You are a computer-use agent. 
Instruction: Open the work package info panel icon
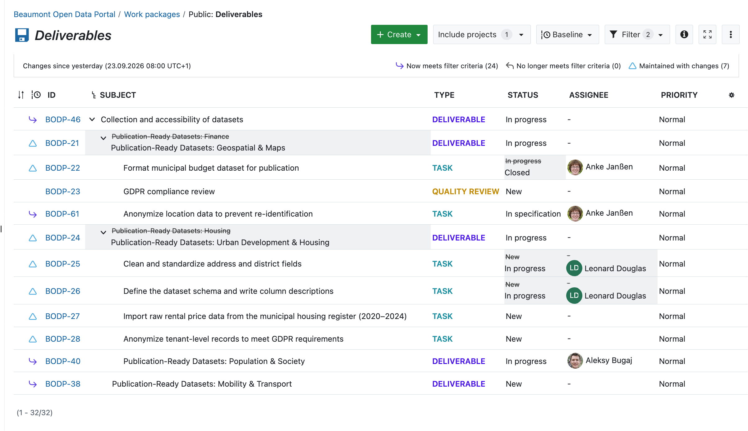(x=684, y=34)
